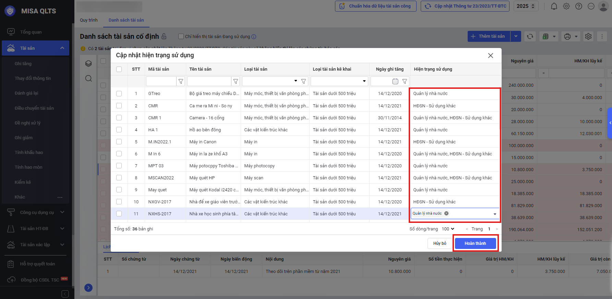This screenshot has height=299, width=612.
Task: Click the Hủy bỏ button
Action: coord(440,243)
